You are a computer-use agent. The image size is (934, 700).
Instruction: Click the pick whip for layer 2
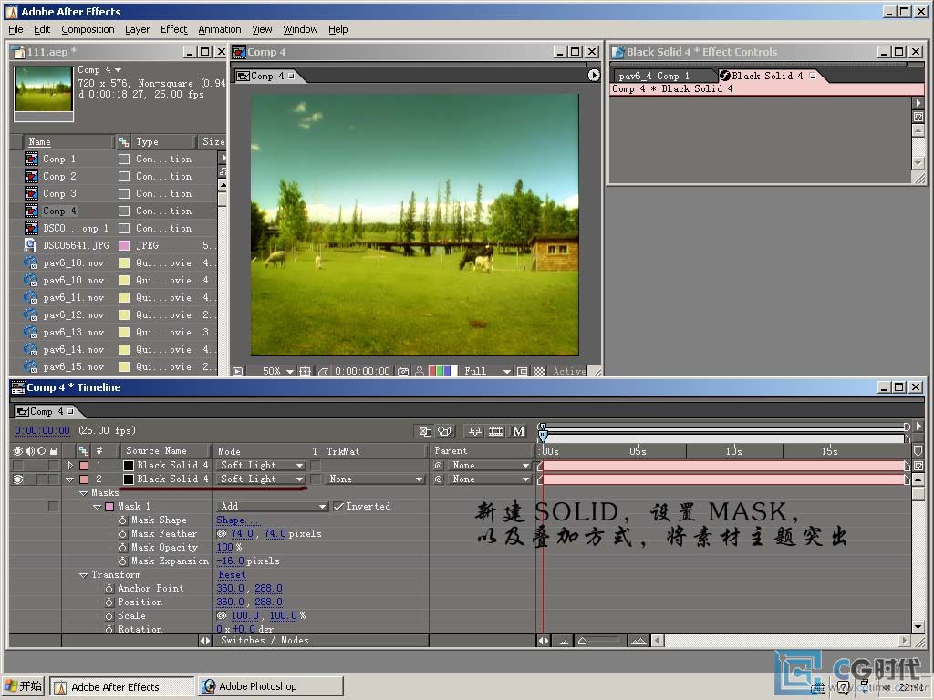pos(439,479)
